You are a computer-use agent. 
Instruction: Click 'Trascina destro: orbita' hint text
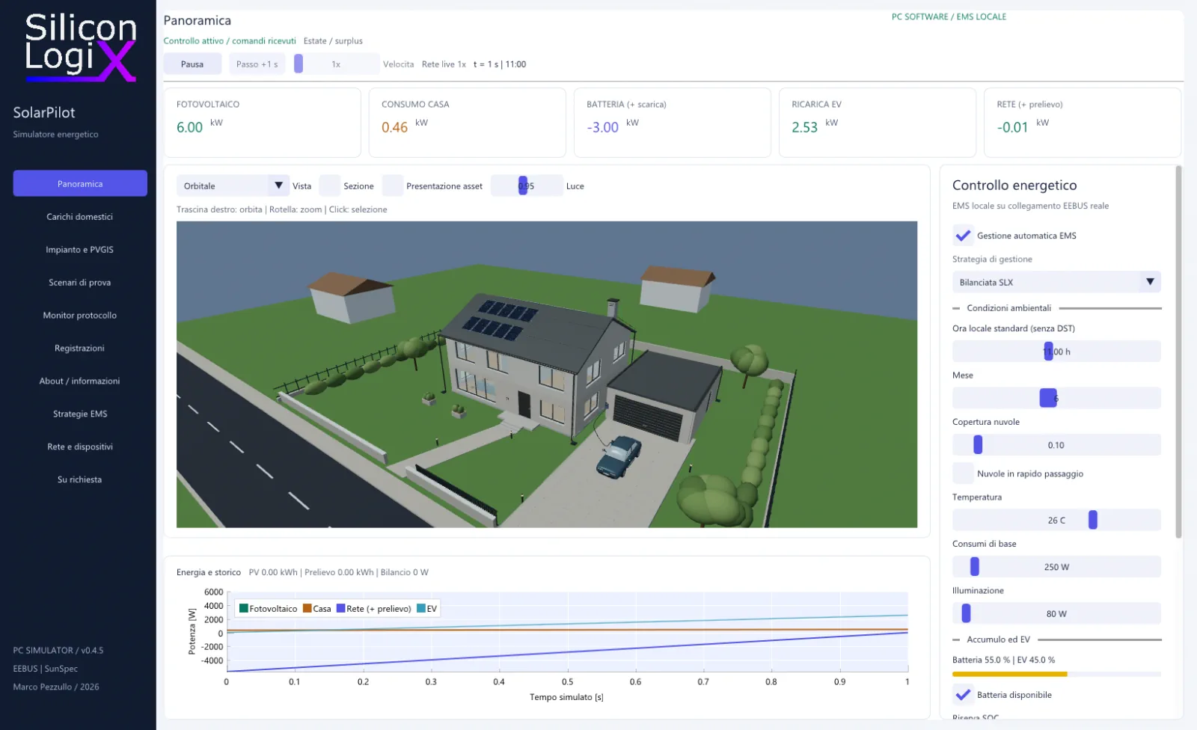(x=219, y=209)
